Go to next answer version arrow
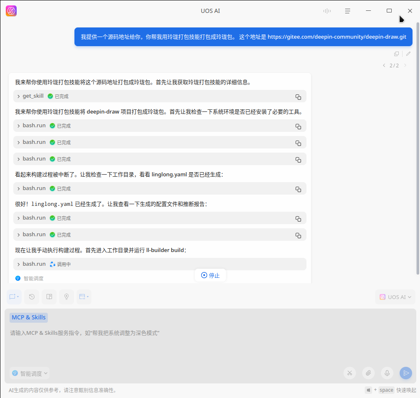Screen dimensions: 420x398 pos(405,65)
